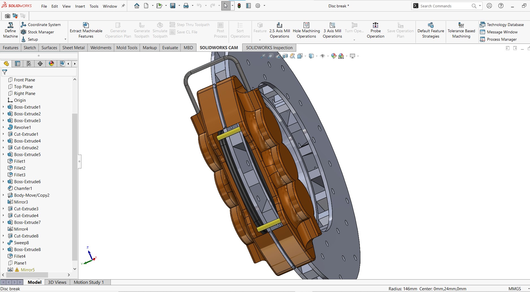The image size is (530, 292).
Task: Open the File menu
Action: [44, 6]
